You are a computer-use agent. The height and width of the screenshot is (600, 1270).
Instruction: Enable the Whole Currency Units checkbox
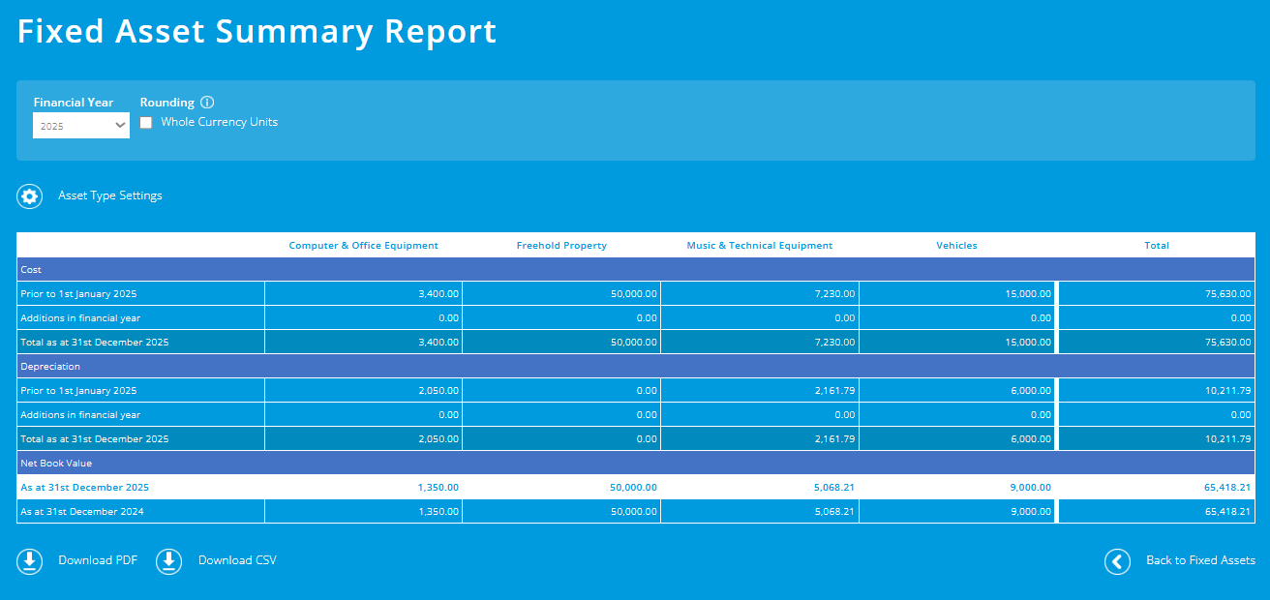coord(146,122)
